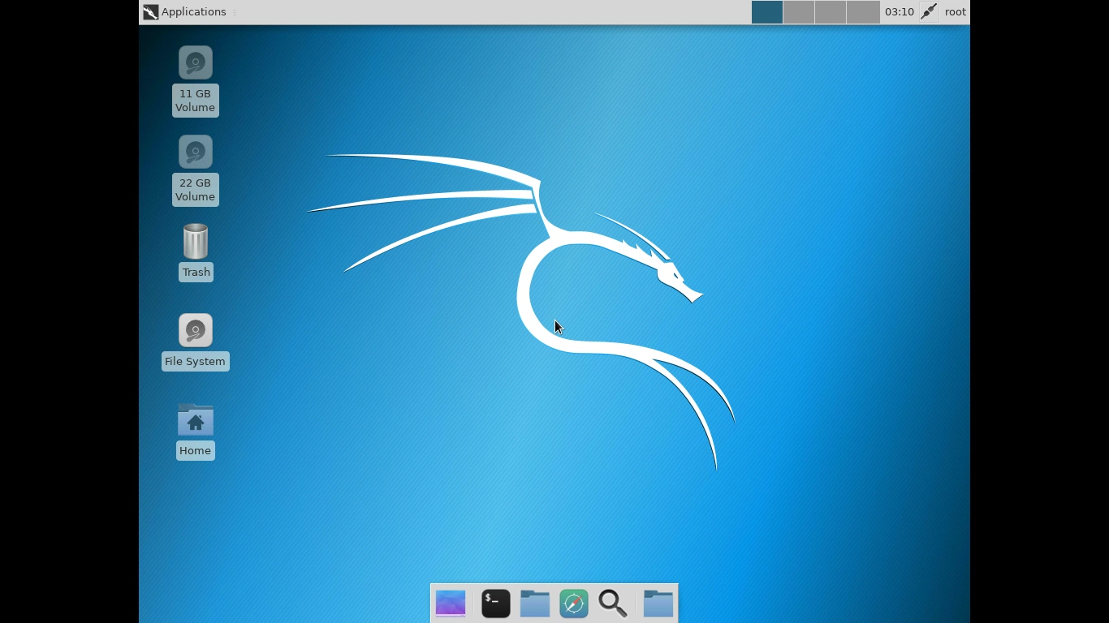Click the 03:10 clock in the panel
Image resolution: width=1109 pixels, height=623 pixels.
(900, 12)
